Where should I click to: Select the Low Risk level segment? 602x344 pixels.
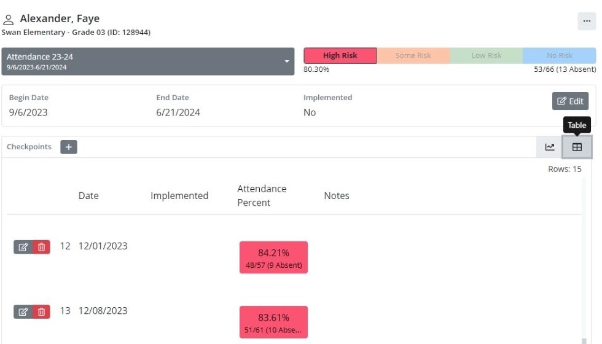486,55
